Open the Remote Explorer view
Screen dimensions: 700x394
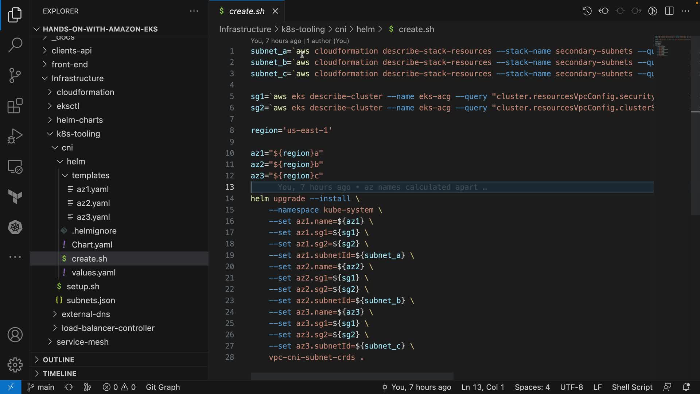click(15, 167)
